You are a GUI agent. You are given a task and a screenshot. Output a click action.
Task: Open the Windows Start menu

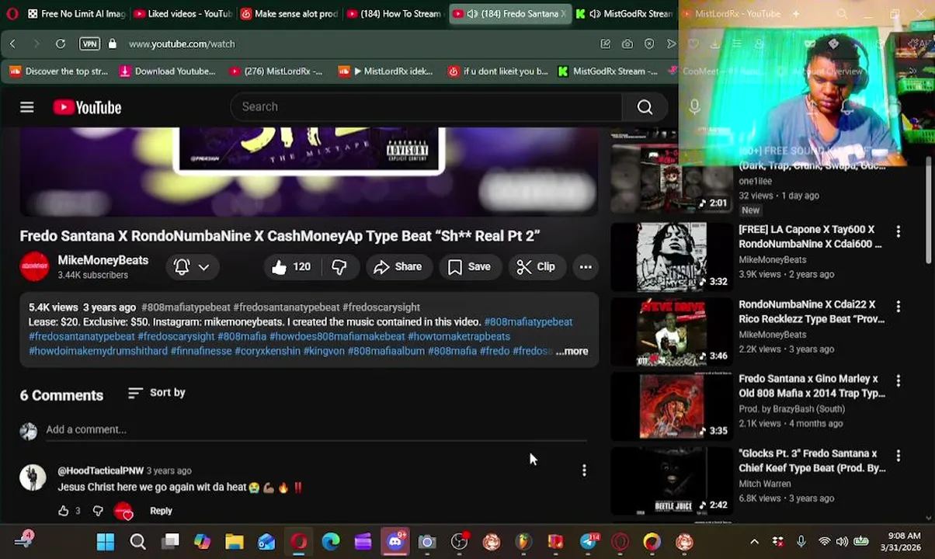pos(106,542)
